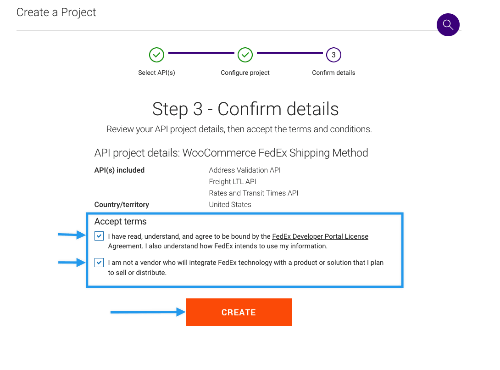Click the 'United States' country value
The width and height of the screenshot is (500, 370).
(x=230, y=204)
